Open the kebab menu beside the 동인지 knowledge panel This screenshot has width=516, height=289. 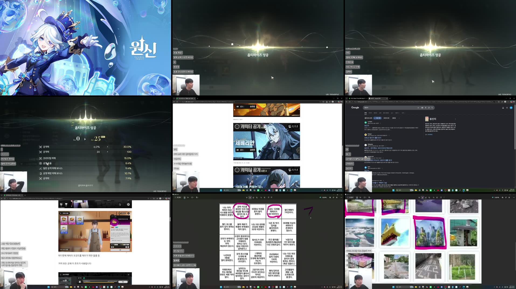tap(455, 119)
